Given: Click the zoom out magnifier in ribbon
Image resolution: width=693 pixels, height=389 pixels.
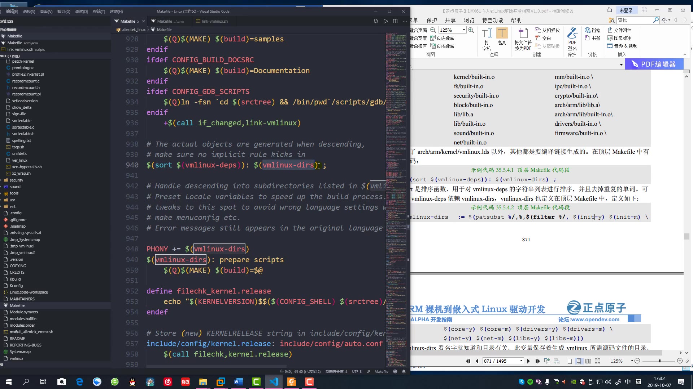Looking at the screenshot, I should pos(433,30).
